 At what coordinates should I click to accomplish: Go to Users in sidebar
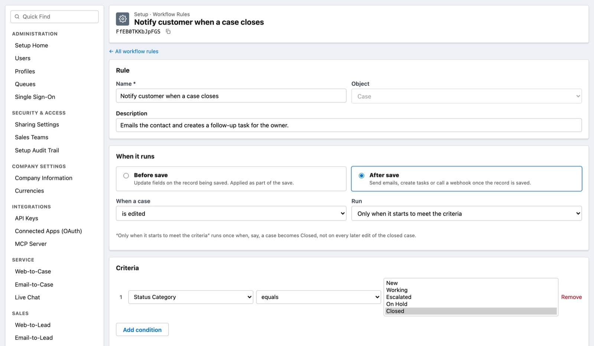coord(23,58)
